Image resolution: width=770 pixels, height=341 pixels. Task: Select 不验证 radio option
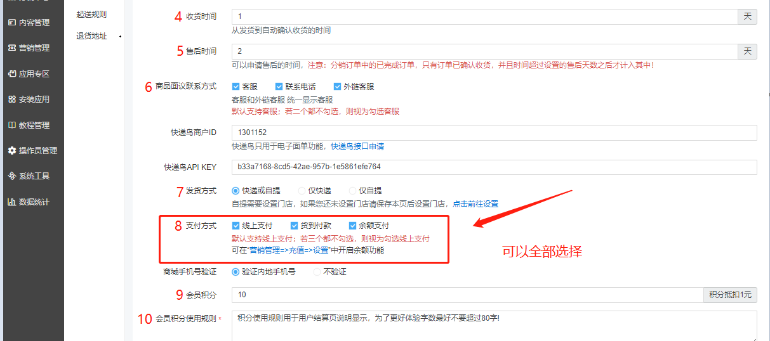[317, 271]
